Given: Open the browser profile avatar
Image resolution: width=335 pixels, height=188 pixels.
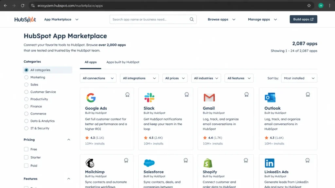Looking at the screenshot, I should pos(321,6).
